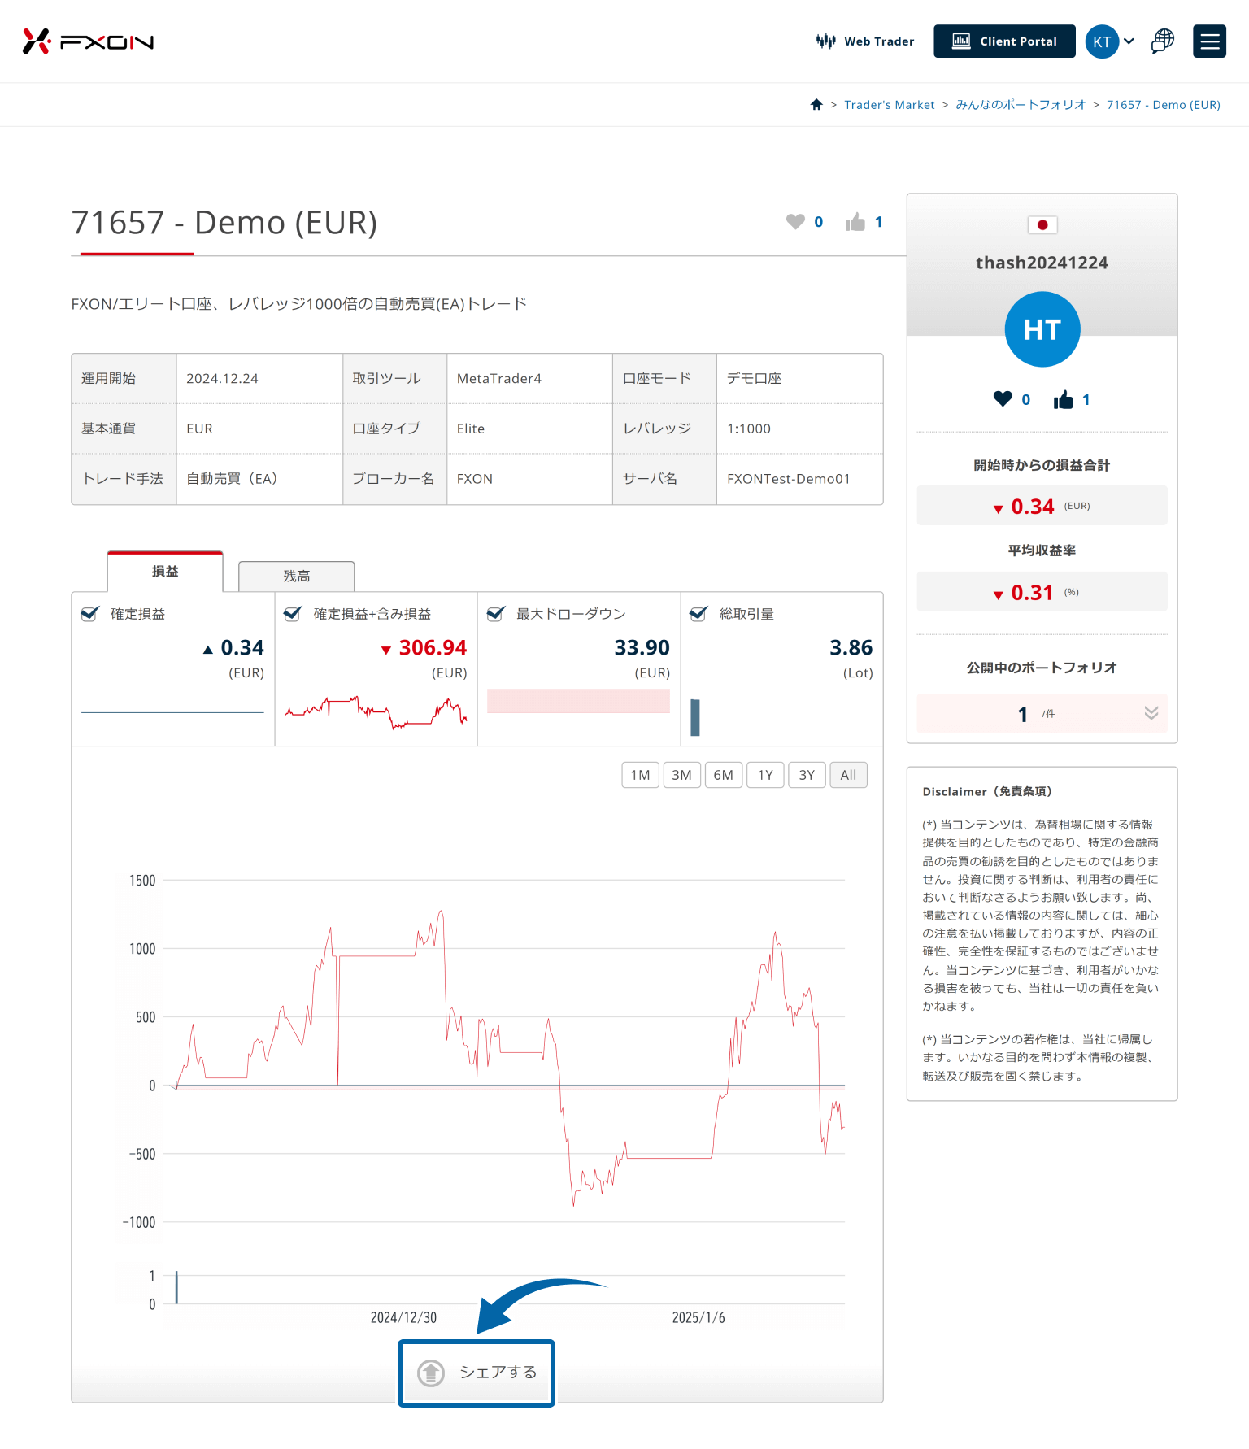Open the Client Portal button

click(1004, 41)
